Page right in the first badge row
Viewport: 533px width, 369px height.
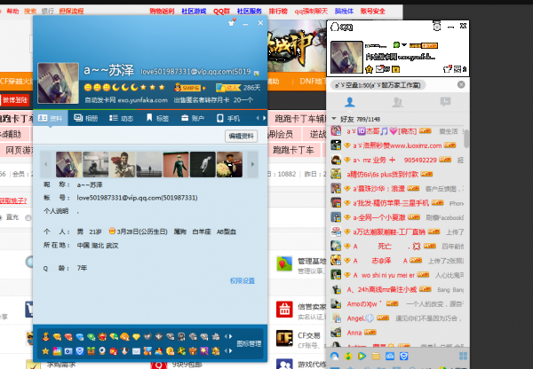coord(231,336)
